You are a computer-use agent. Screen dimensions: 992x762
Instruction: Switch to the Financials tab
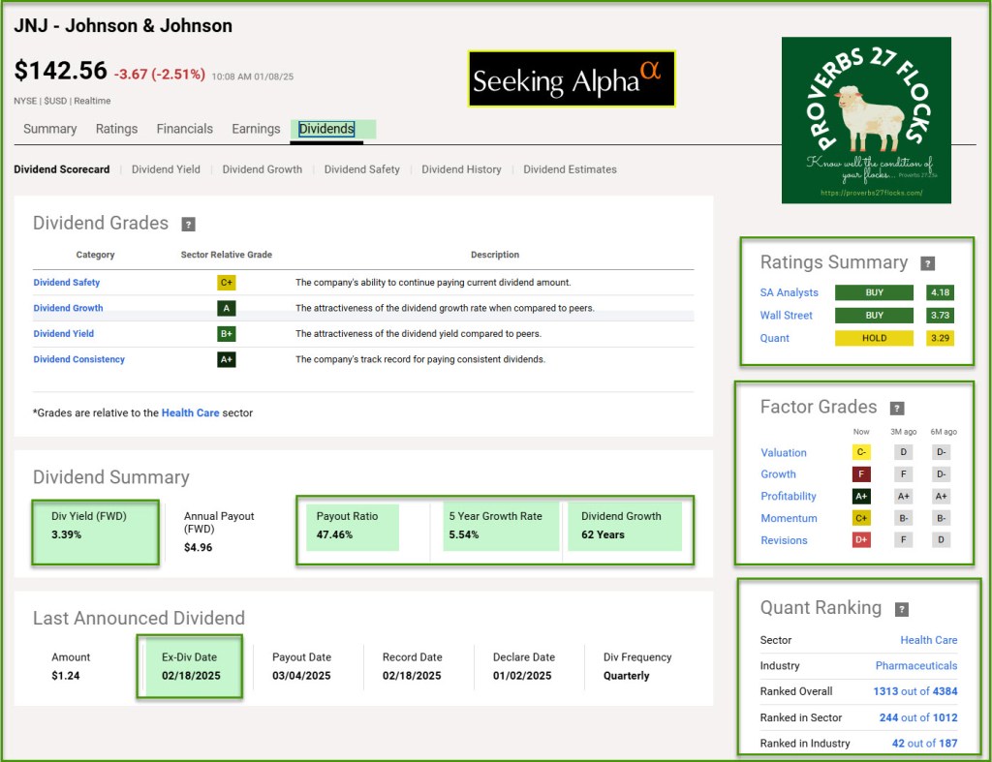pos(184,129)
